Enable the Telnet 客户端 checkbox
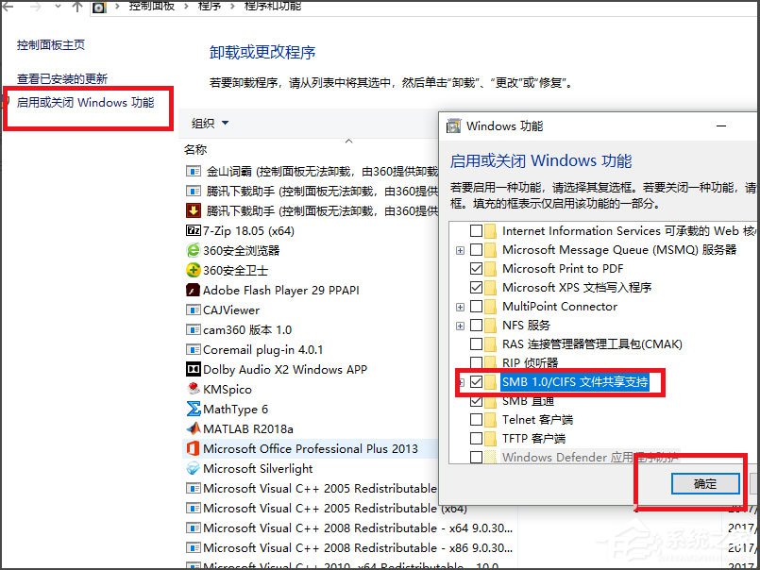 (x=477, y=420)
